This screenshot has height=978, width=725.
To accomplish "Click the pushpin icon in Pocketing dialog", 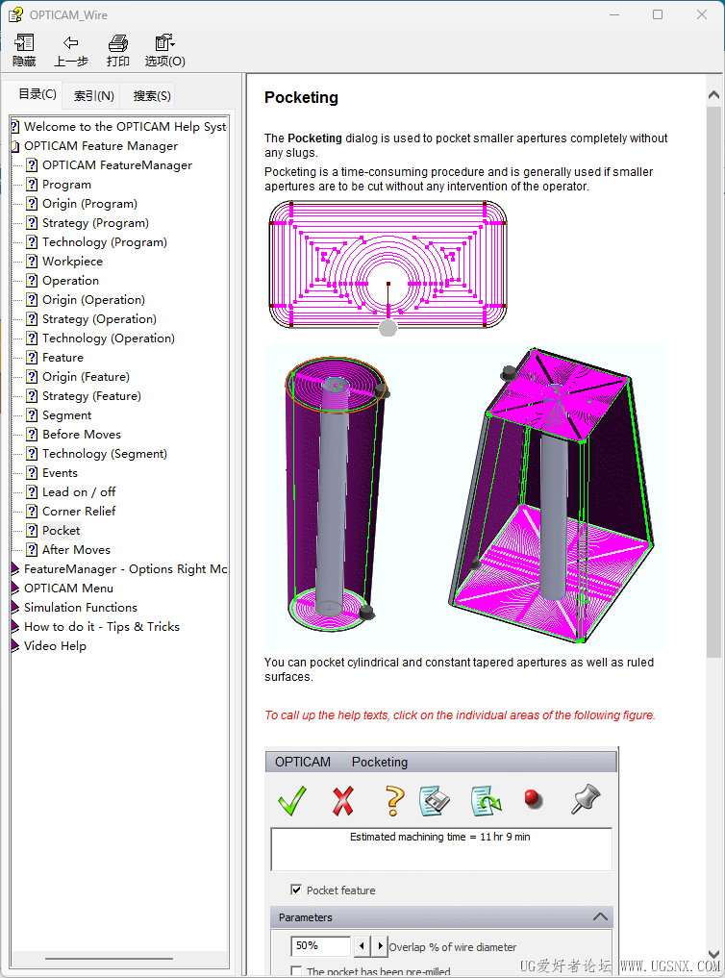I will point(586,799).
